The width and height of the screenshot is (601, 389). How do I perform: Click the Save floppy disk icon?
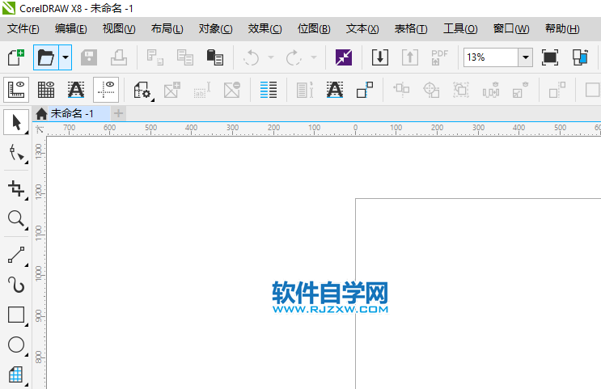click(89, 57)
